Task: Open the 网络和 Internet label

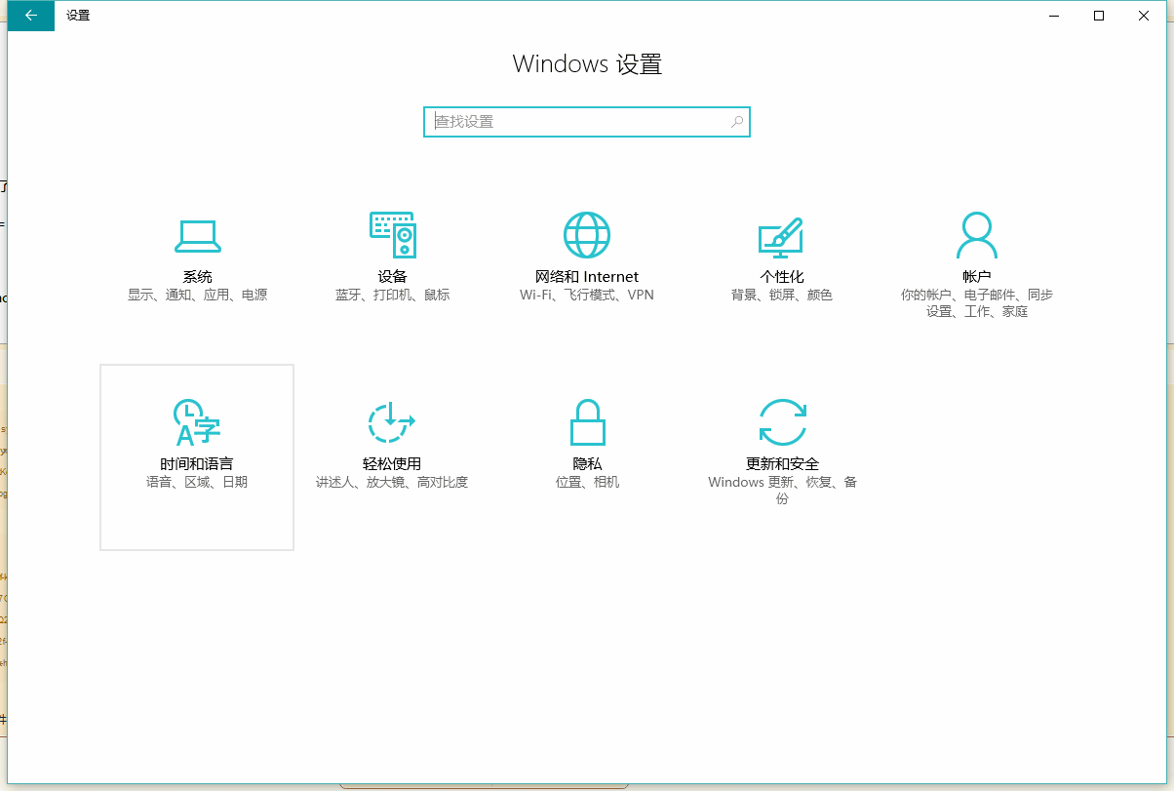Action: pyautogui.click(x=587, y=277)
